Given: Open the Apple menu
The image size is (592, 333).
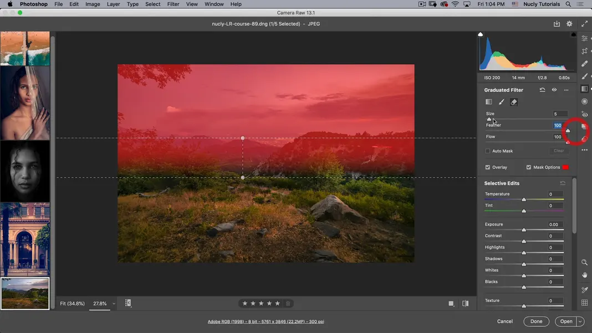Looking at the screenshot, I should [10, 4].
